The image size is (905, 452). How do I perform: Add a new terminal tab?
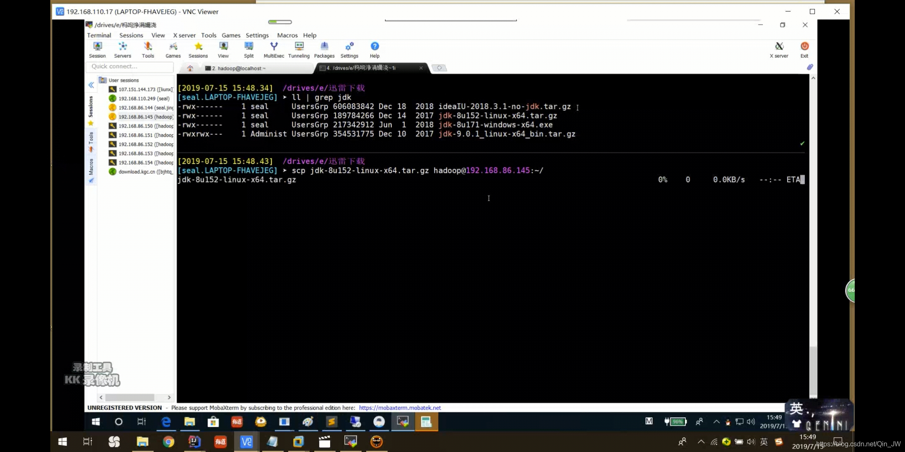tap(439, 68)
